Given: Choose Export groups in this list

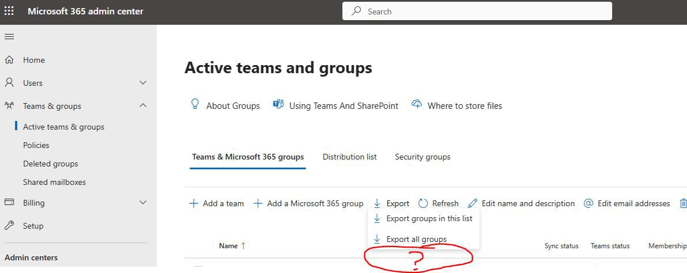Looking at the screenshot, I should pos(424,218).
